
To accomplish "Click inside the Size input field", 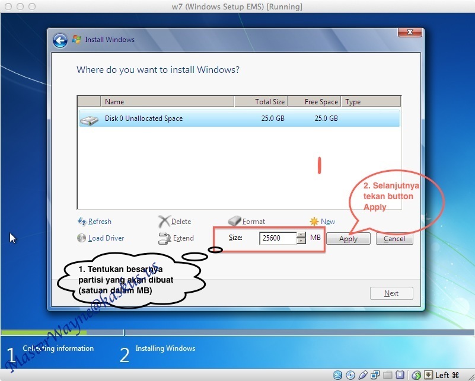I will (277, 238).
